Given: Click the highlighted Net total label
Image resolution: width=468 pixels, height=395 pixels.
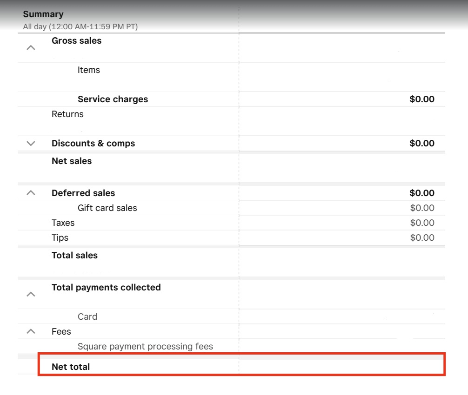Looking at the screenshot, I should tap(71, 367).
